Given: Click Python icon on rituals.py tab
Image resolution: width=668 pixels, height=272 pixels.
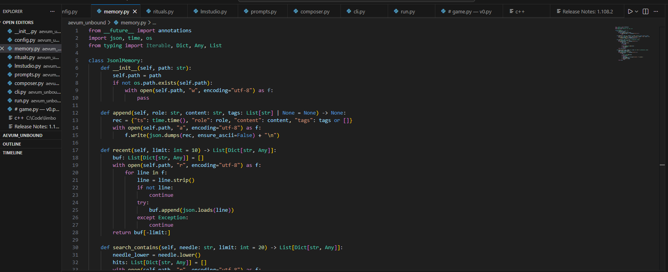Looking at the screenshot, I should coord(149,11).
